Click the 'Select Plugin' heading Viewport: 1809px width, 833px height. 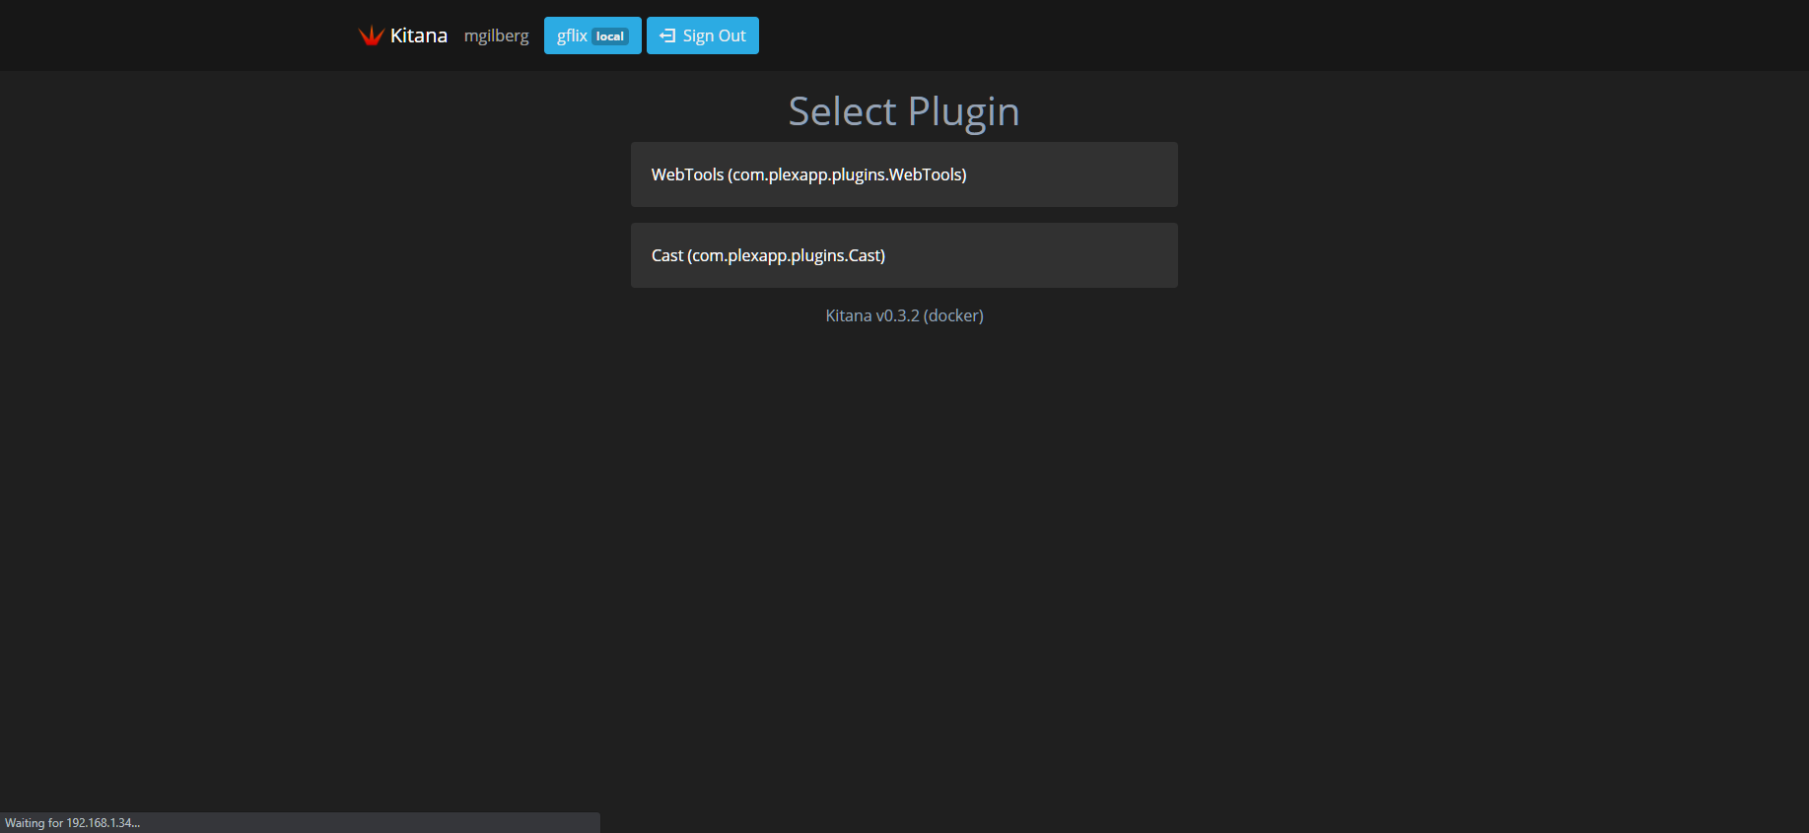903,111
